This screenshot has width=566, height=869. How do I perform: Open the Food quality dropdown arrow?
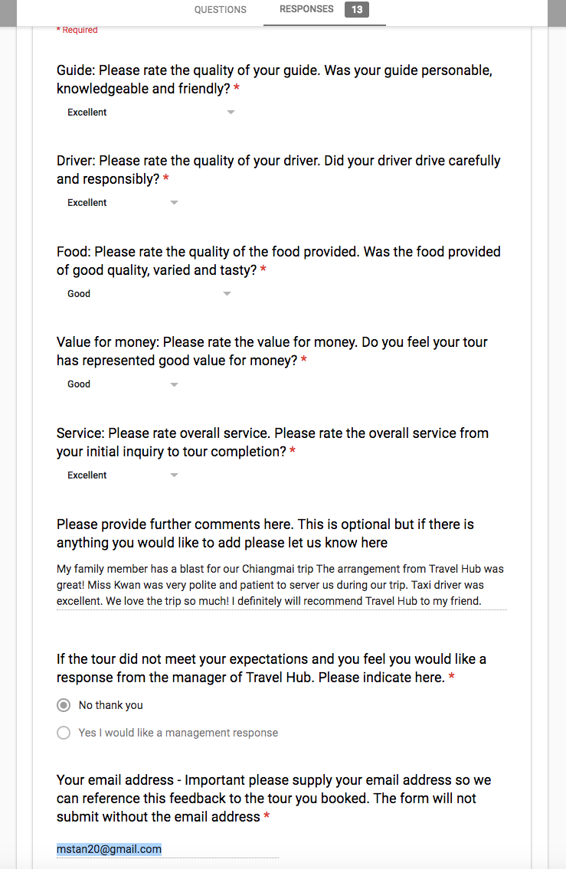[x=227, y=293]
